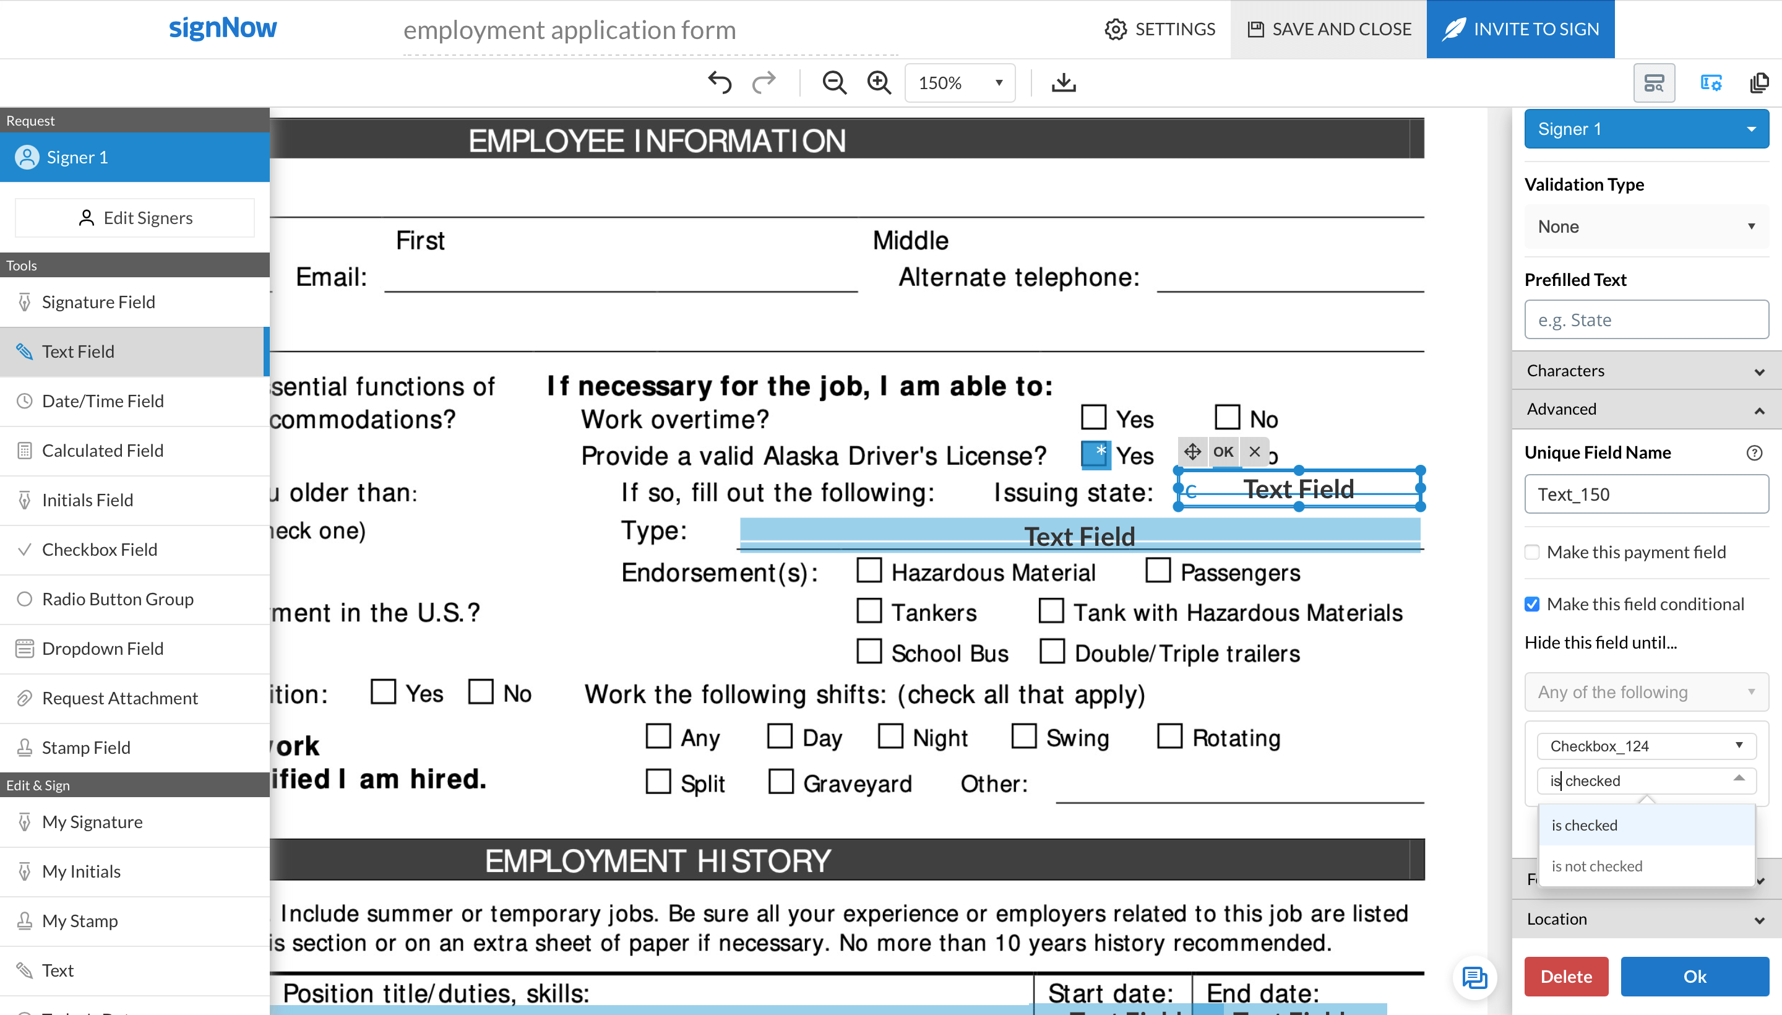
Task: Uncheck Make this field conditional
Action: (1532, 605)
